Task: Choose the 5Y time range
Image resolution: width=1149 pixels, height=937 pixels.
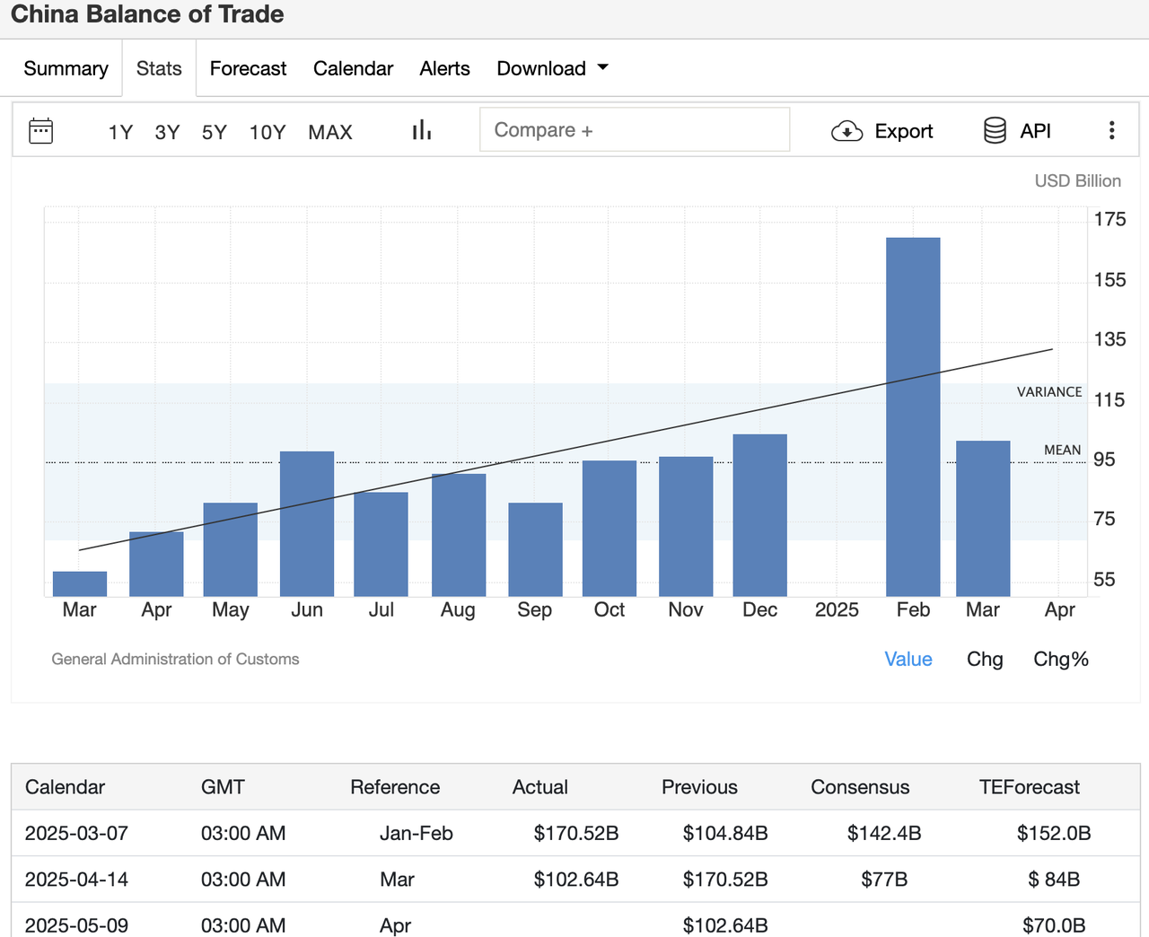Action: (x=214, y=132)
